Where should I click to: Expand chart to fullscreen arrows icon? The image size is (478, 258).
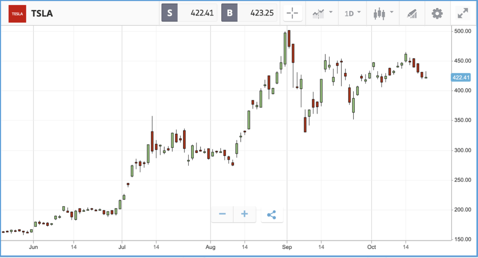pos(463,14)
